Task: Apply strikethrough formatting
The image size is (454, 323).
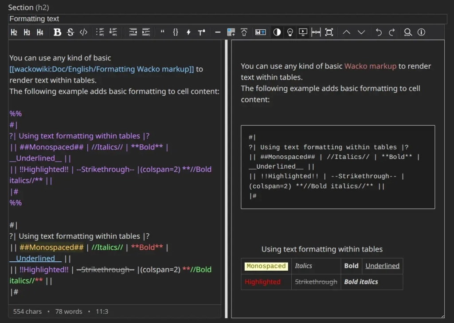Action: coord(70,32)
